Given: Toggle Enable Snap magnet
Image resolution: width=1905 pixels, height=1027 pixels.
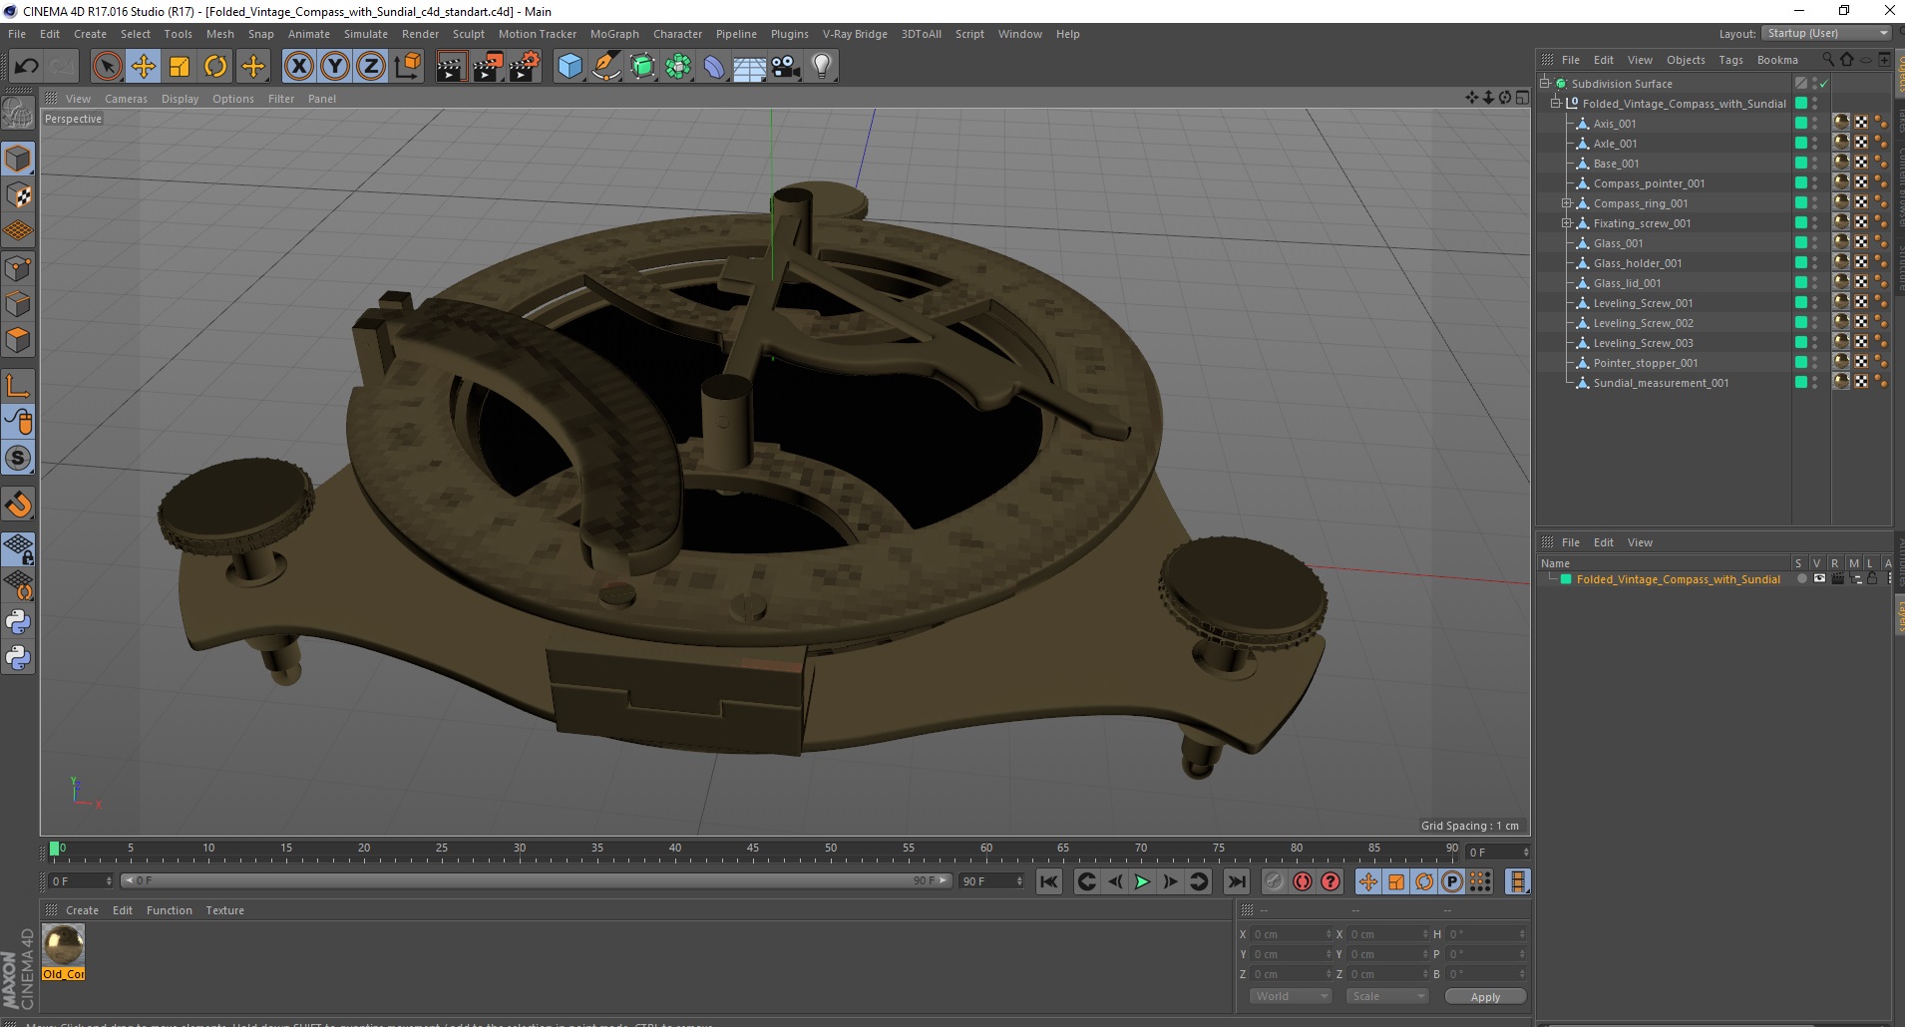Looking at the screenshot, I should (x=18, y=505).
